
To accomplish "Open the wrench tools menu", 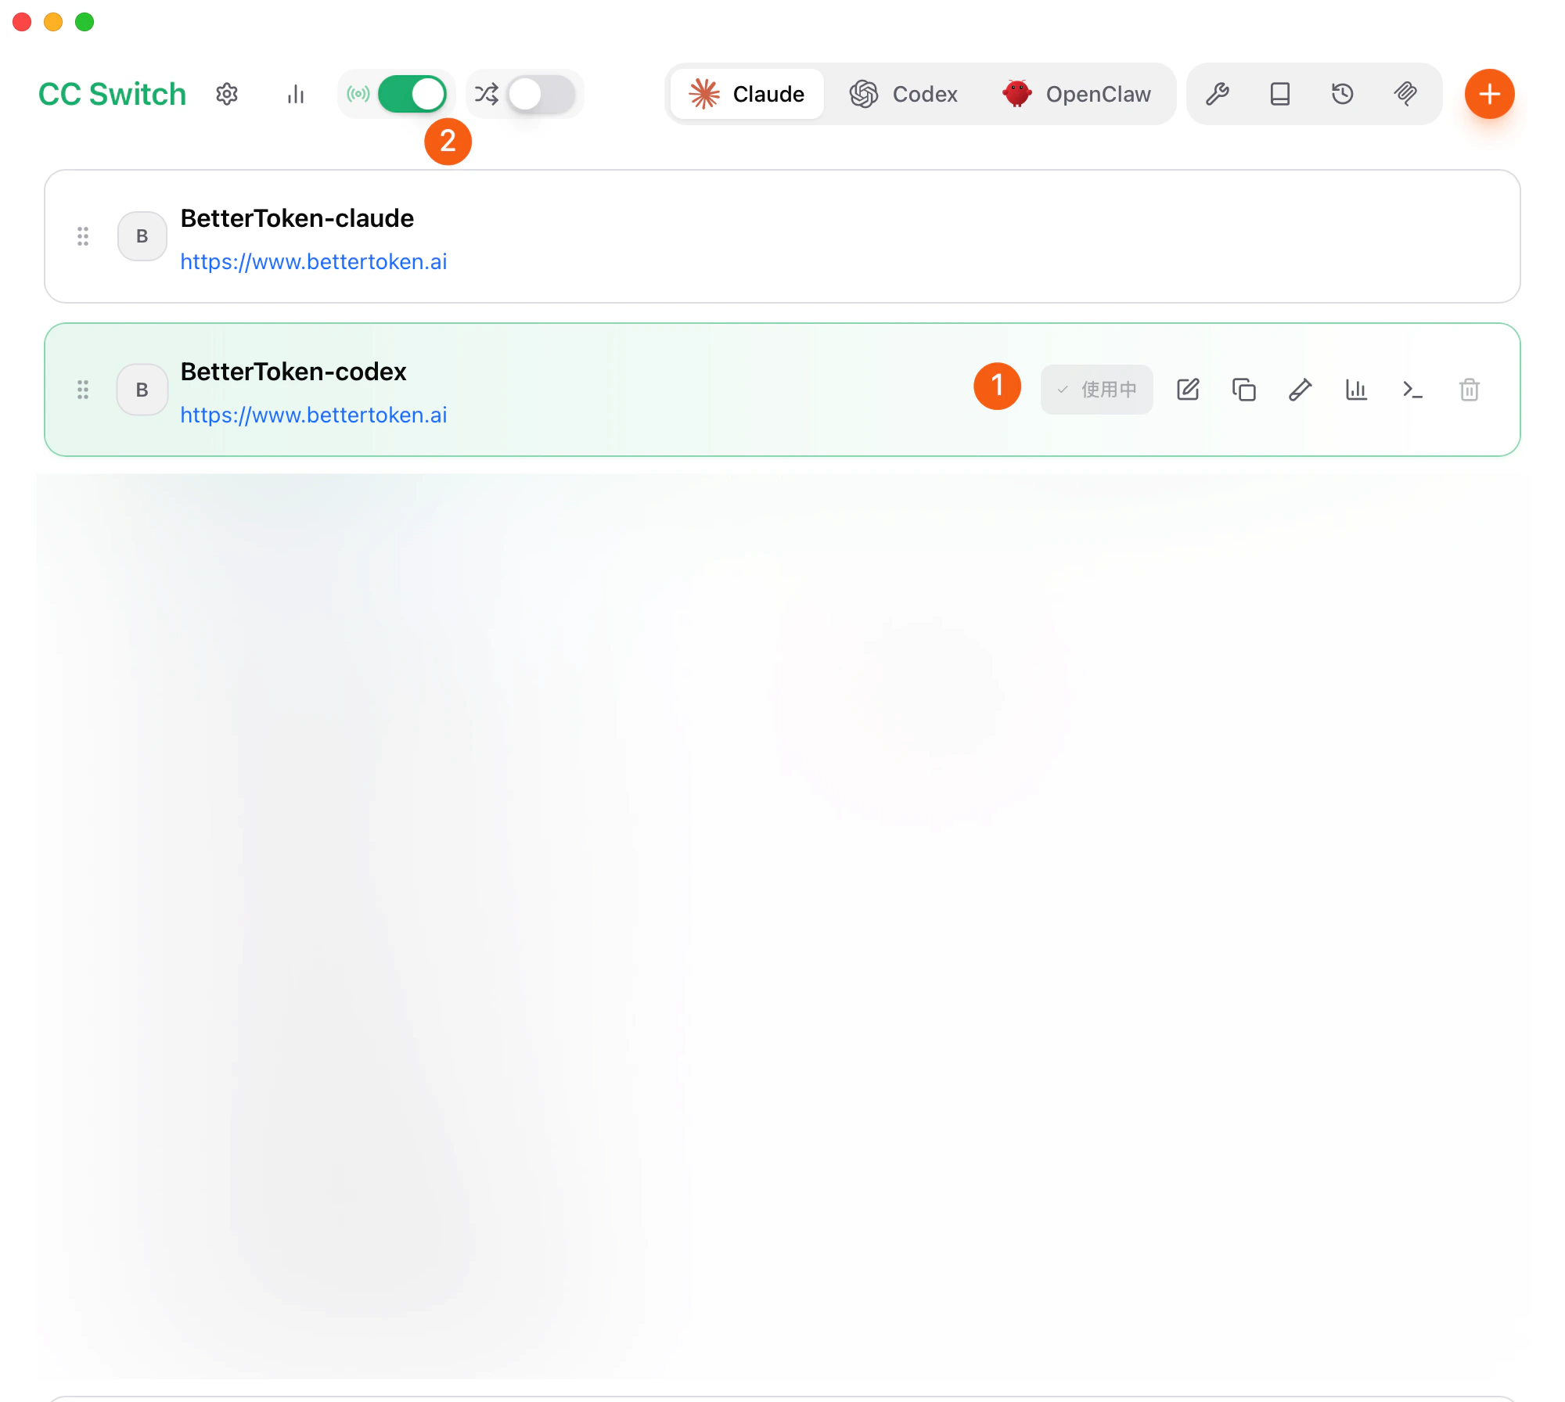I will click(x=1218, y=94).
